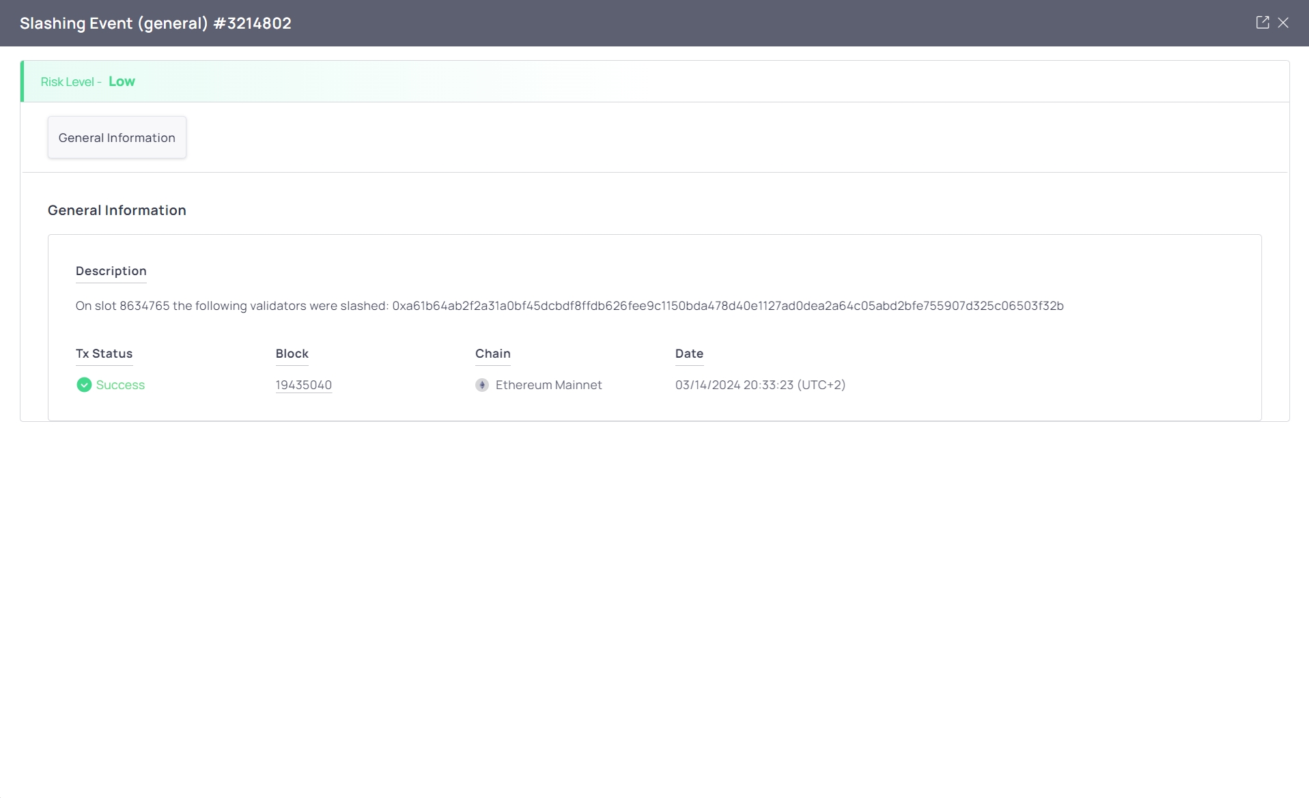The width and height of the screenshot is (1309, 798).
Task: Select the General Information tab
Action: [x=117, y=137]
